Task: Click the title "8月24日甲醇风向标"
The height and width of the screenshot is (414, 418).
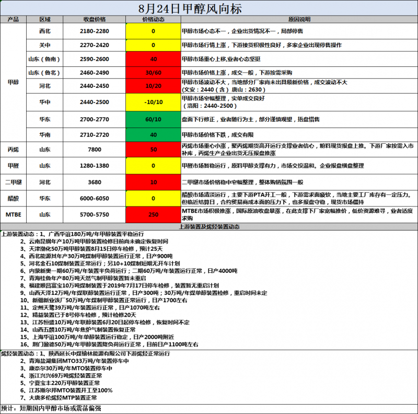Action: [190, 8]
